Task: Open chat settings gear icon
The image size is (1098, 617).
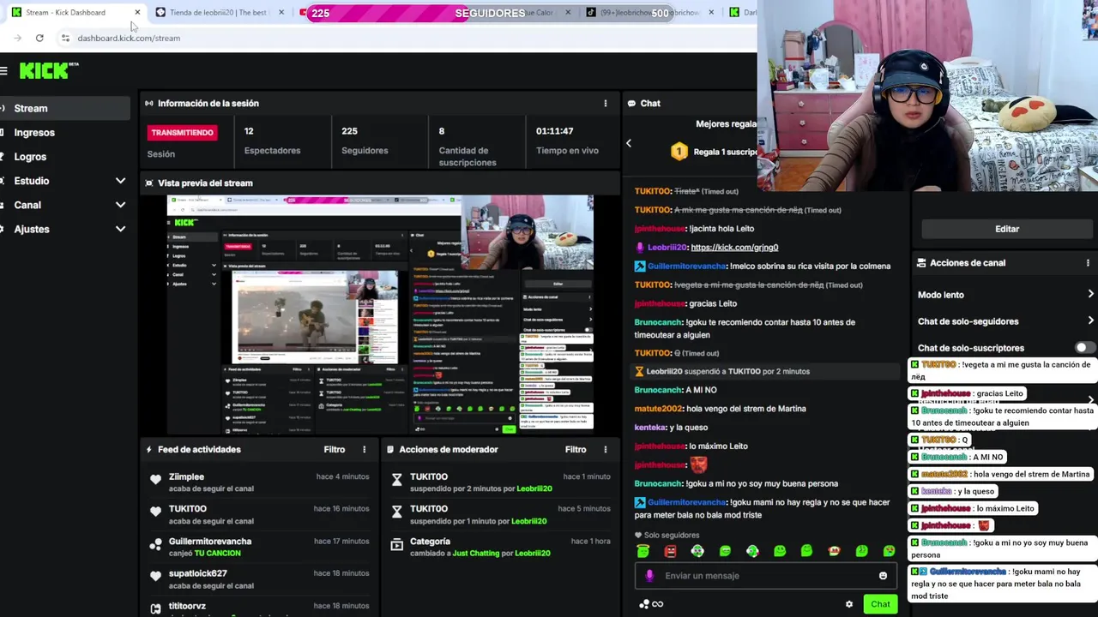Action: [849, 604]
